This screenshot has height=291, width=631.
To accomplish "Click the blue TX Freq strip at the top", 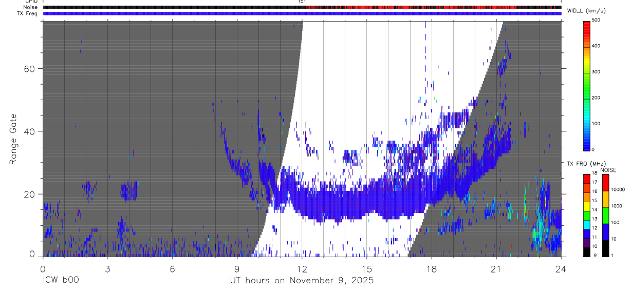I will (302, 13).
